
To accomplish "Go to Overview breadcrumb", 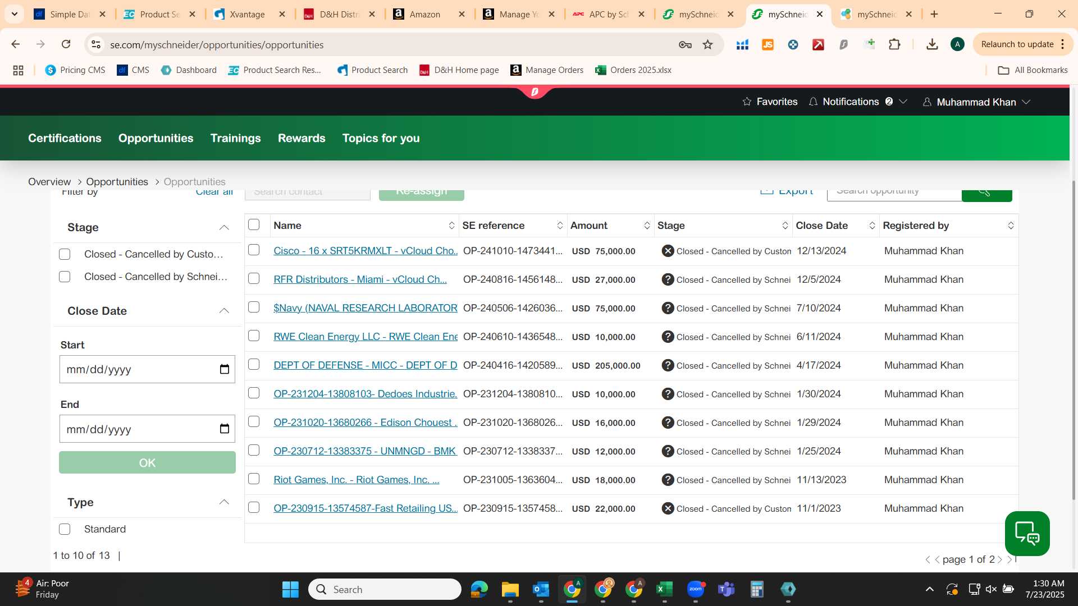I will pyautogui.click(x=49, y=182).
